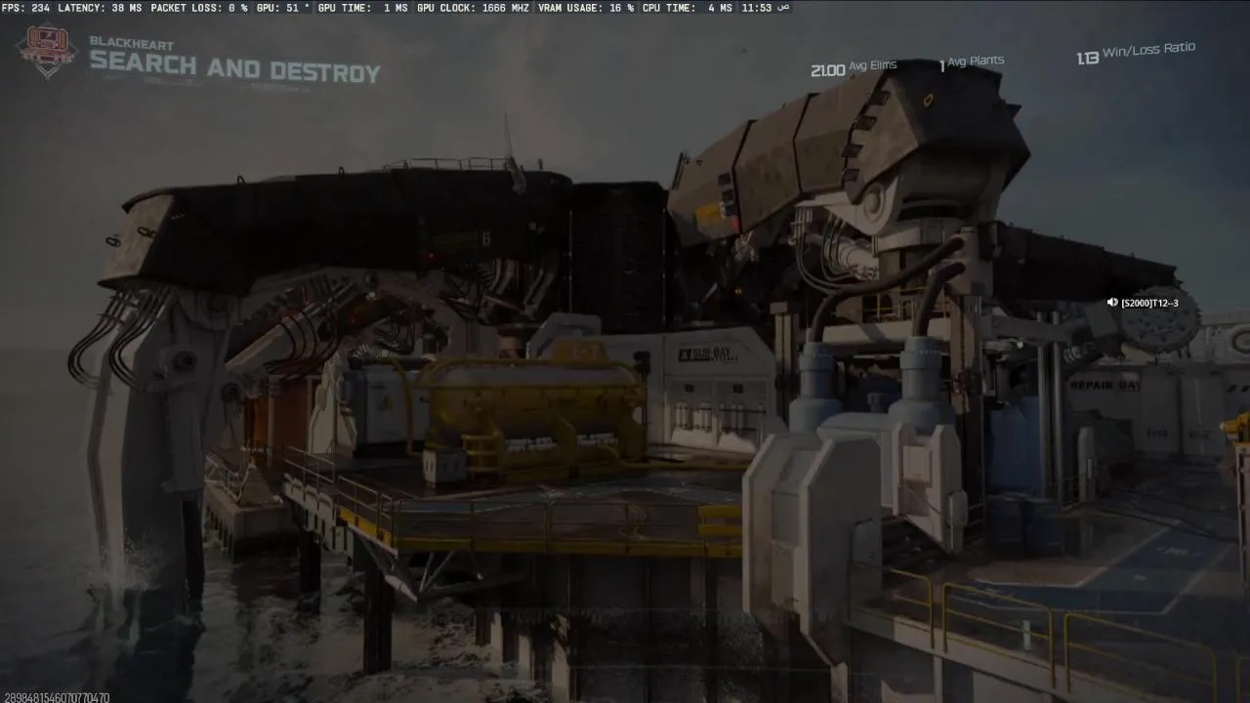1250x703 pixels.
Task: Click the FPS: 234 overlay readout
Action: (x=26, y=8)
